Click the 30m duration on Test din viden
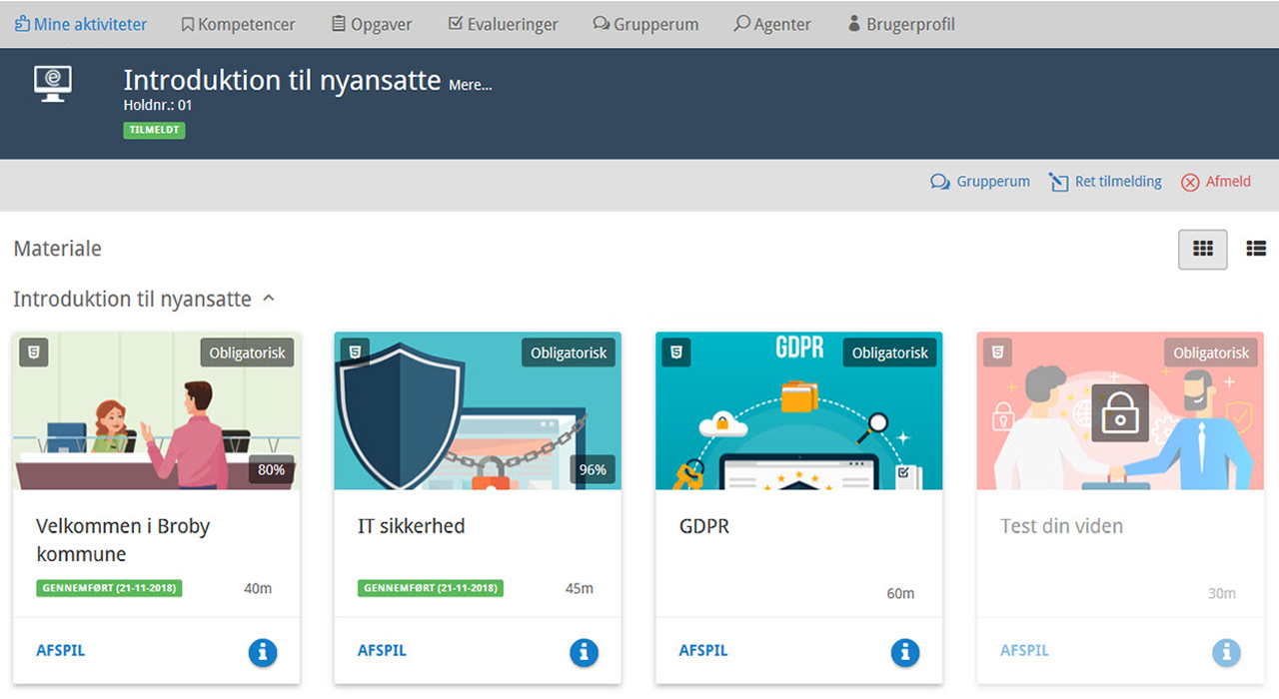The width and height of the screenshot is (1279, 699). (1222, 593)
